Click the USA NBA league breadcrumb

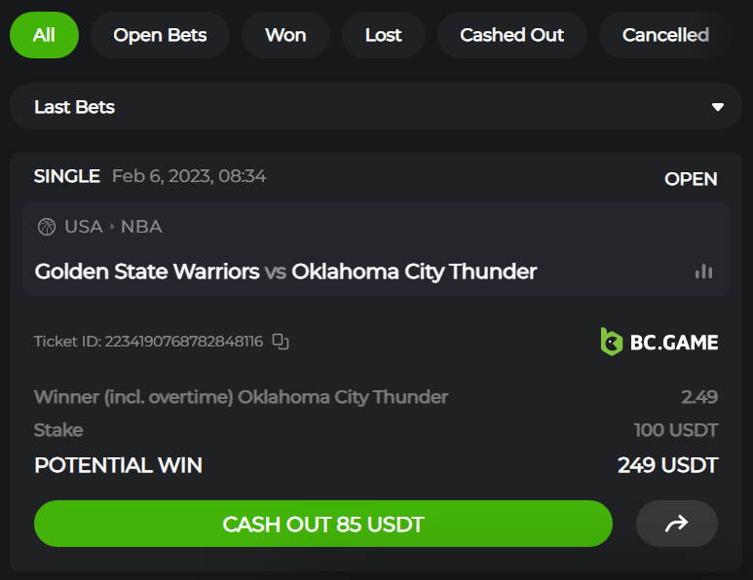point(113,227)
